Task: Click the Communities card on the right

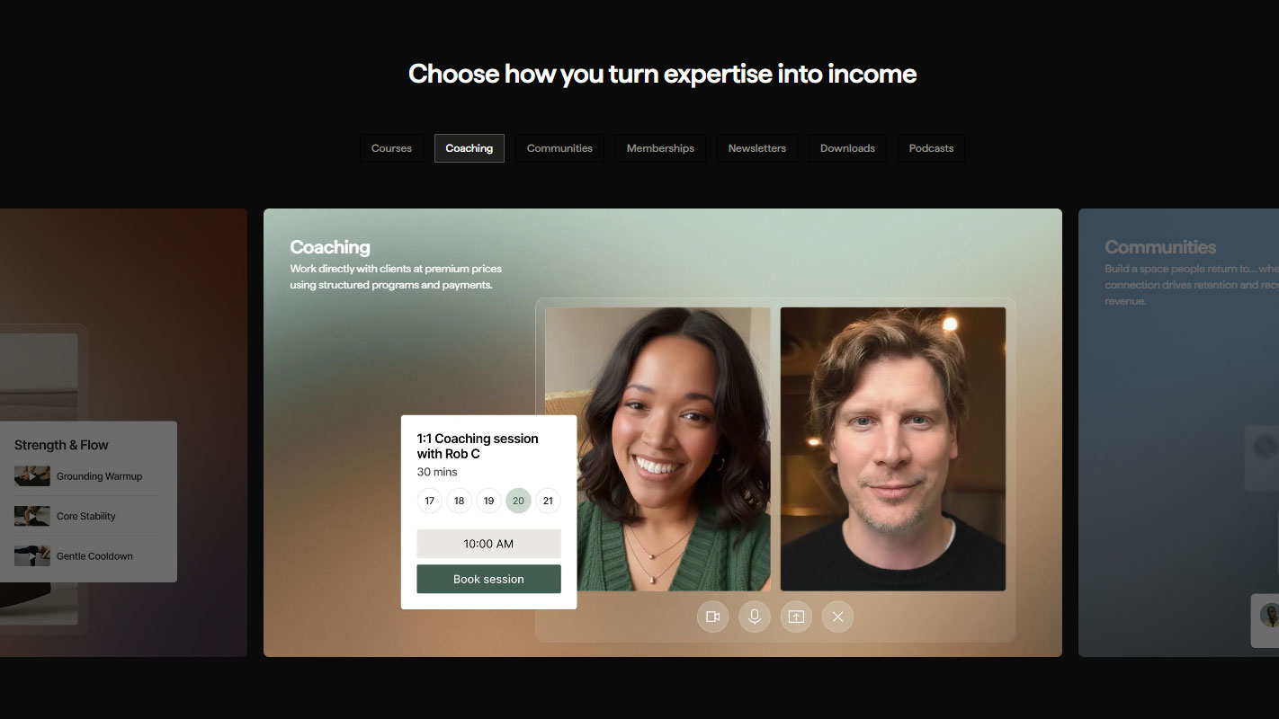Action: pyautogui.click(x=1178, y=432)
